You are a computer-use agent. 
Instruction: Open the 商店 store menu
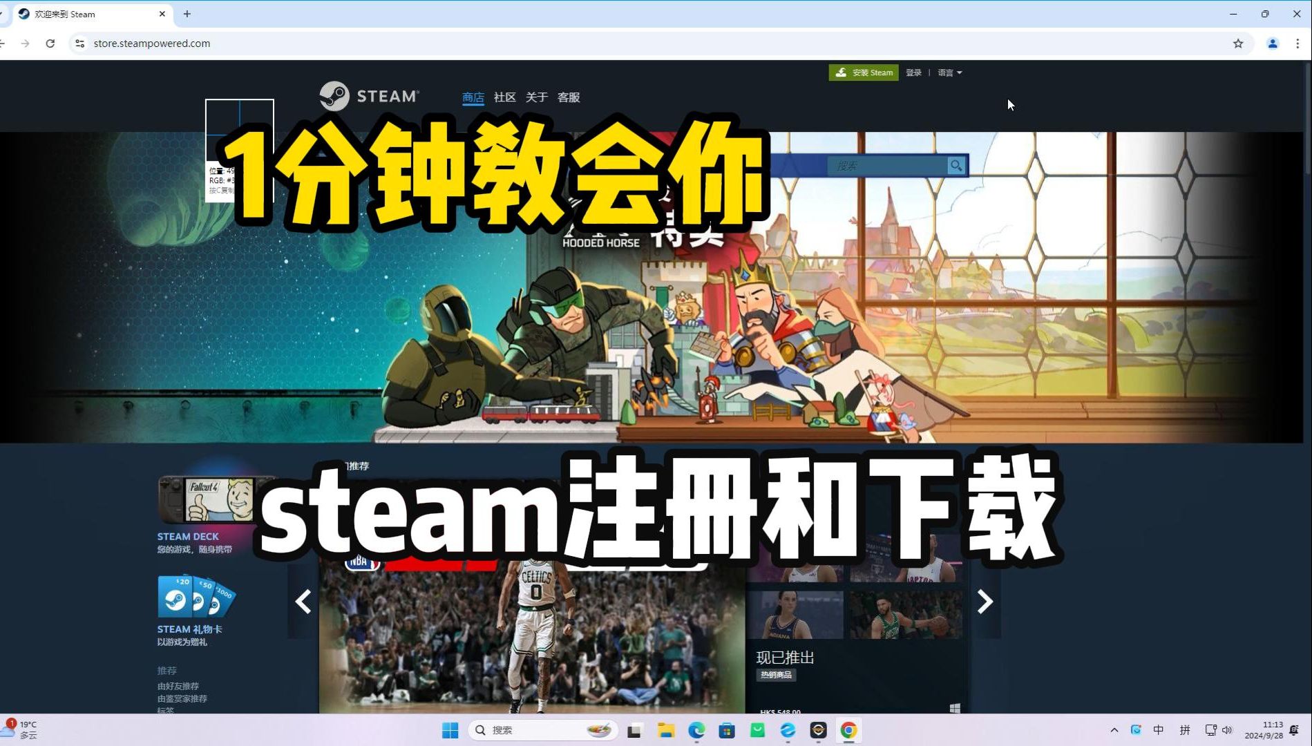473,97
